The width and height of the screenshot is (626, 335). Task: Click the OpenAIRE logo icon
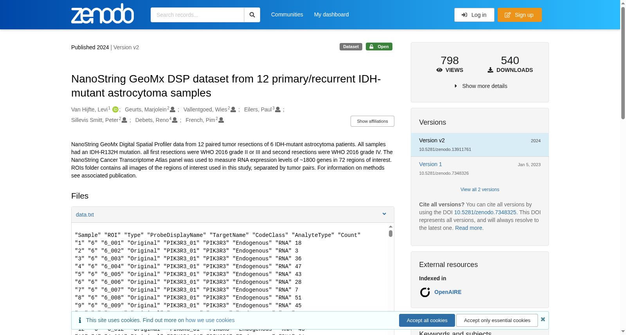click(425, 292)
